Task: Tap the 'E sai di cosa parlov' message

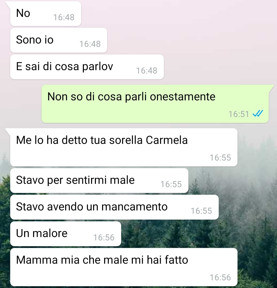Action: 87,67
